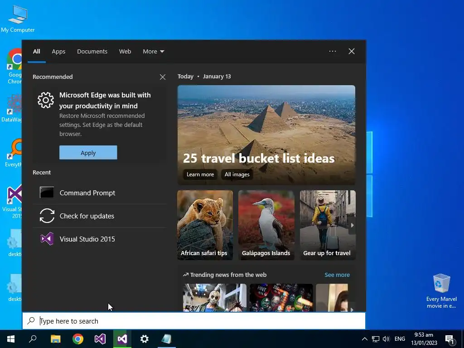Select the DataWag desktop shortcut
The width and height of the screenshot is (464, 348).
(x=11, y=108)
